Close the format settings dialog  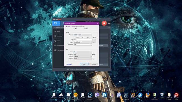point(98,23)
